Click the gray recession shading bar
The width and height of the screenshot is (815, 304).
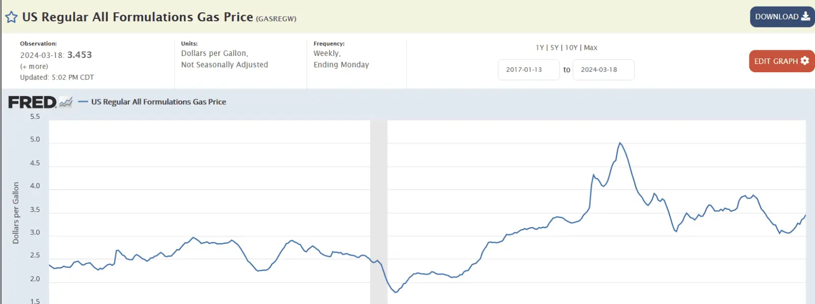click(378, 203)
